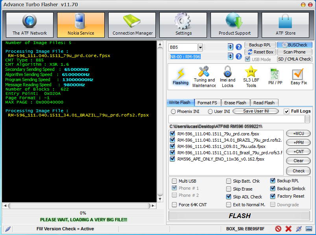
Task: Click the status bar screenshot picture icon
Action: (309, 229)
